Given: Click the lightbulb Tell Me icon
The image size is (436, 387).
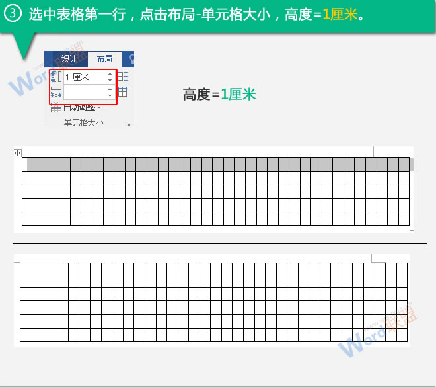Looking at the screenshot, I should point(131,59).
